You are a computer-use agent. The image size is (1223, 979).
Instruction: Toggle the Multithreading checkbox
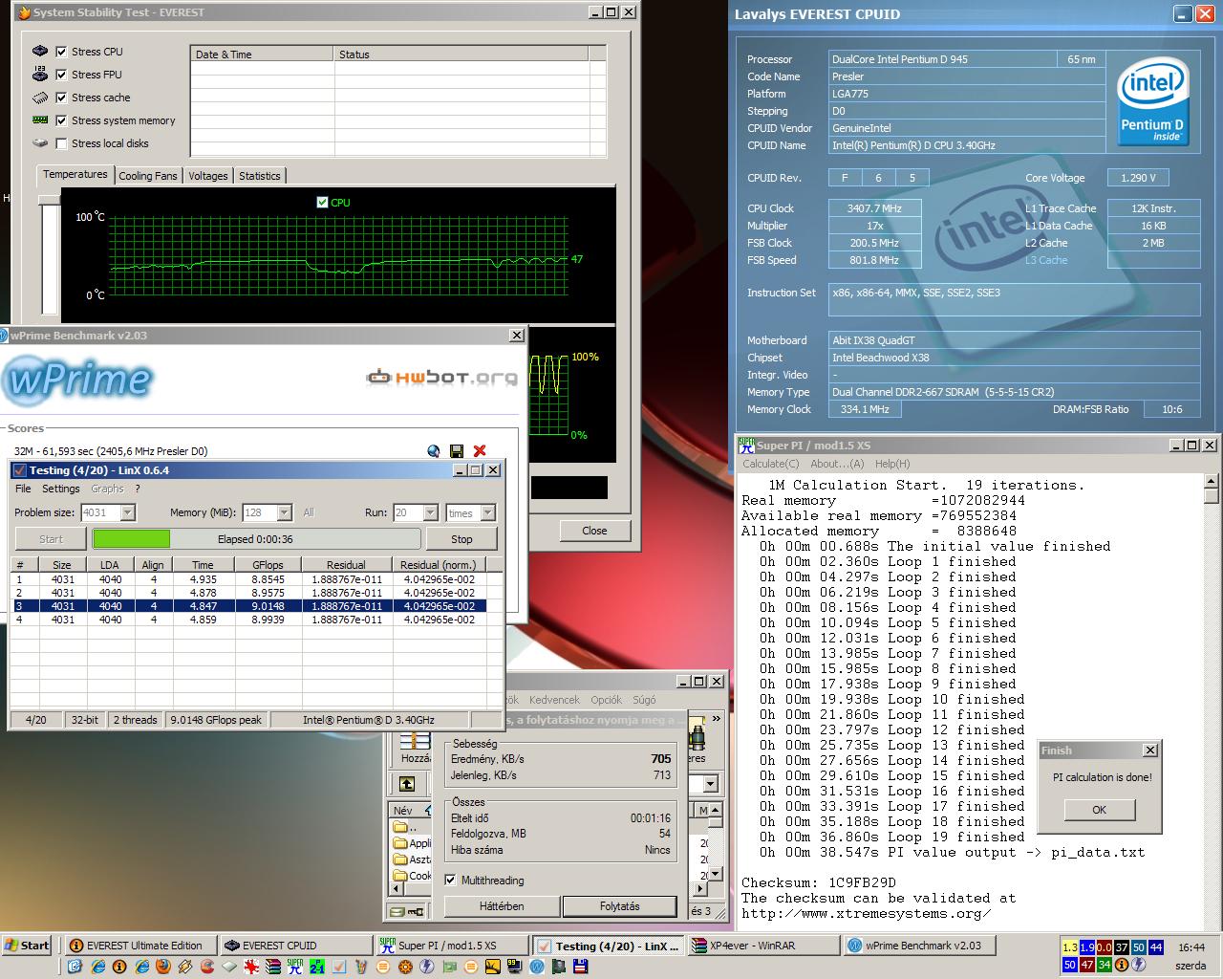tap(450, 881)
